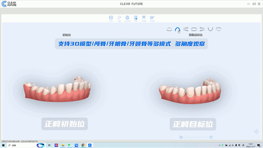Screen dimensions: 263x148
Task: Close the Clear Future window
Action: point(259,4)
